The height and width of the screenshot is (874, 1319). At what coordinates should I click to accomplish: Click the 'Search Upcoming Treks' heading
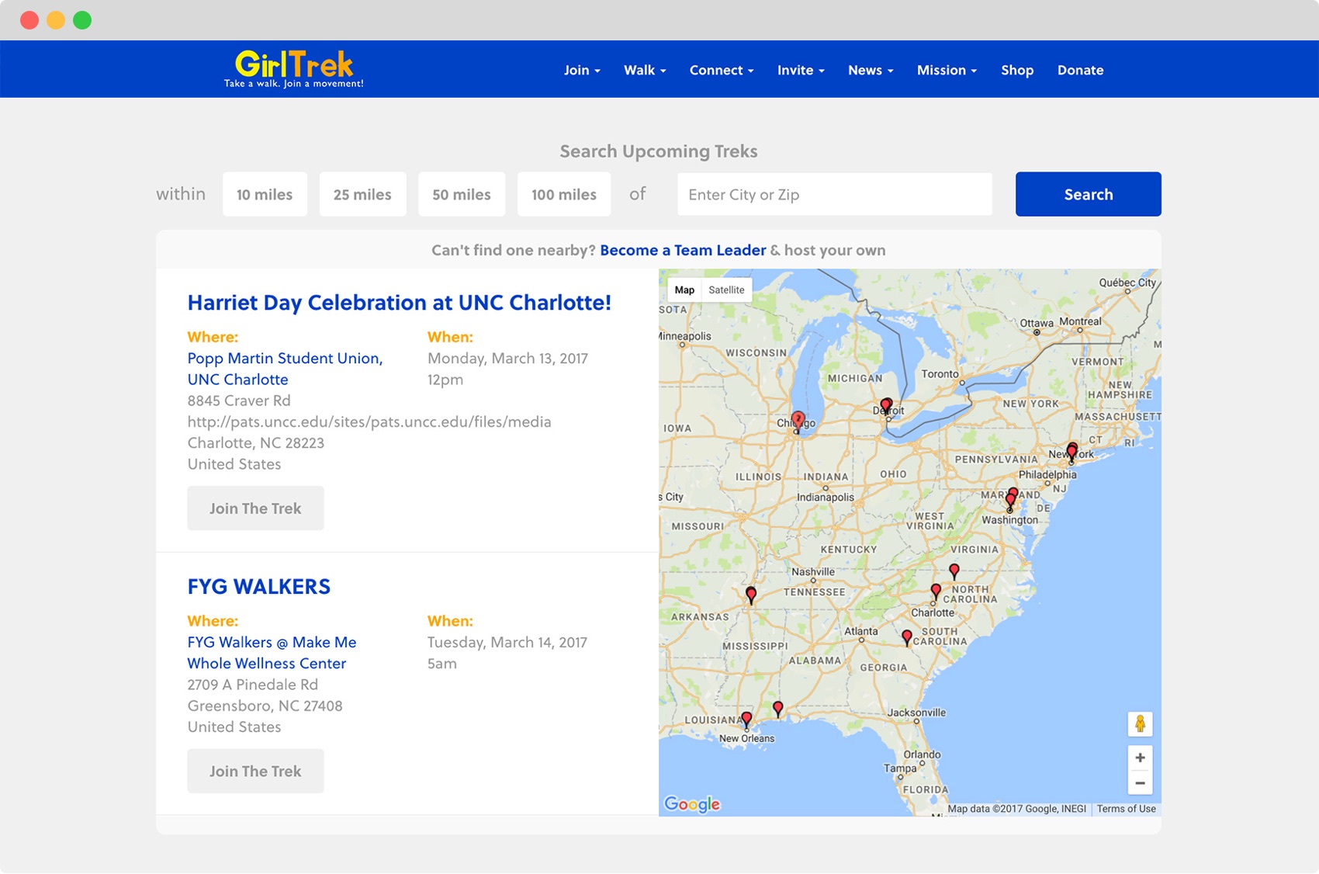coord(659,151)
